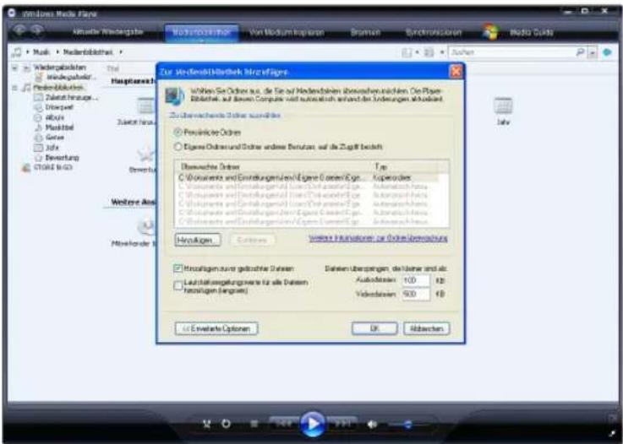The width and height of the screenshot is (623, 444).
Task: Open the Von Medium kopieren tab
Action: tap(287, 33)
